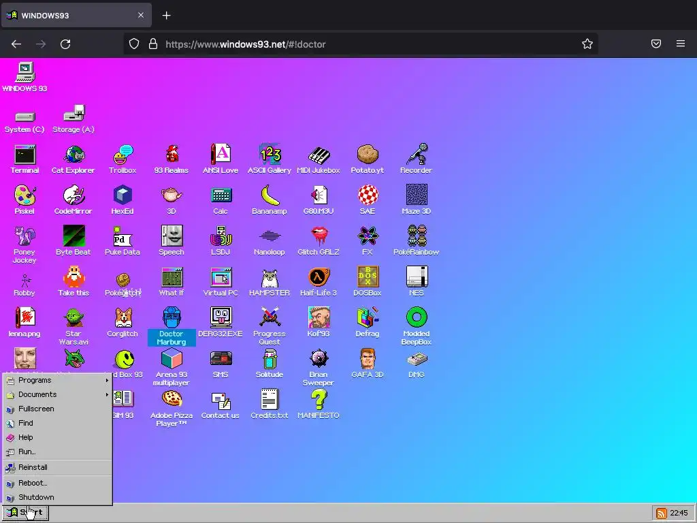
Task: Open Potato.yt icon
Action: tap(367, 159)
